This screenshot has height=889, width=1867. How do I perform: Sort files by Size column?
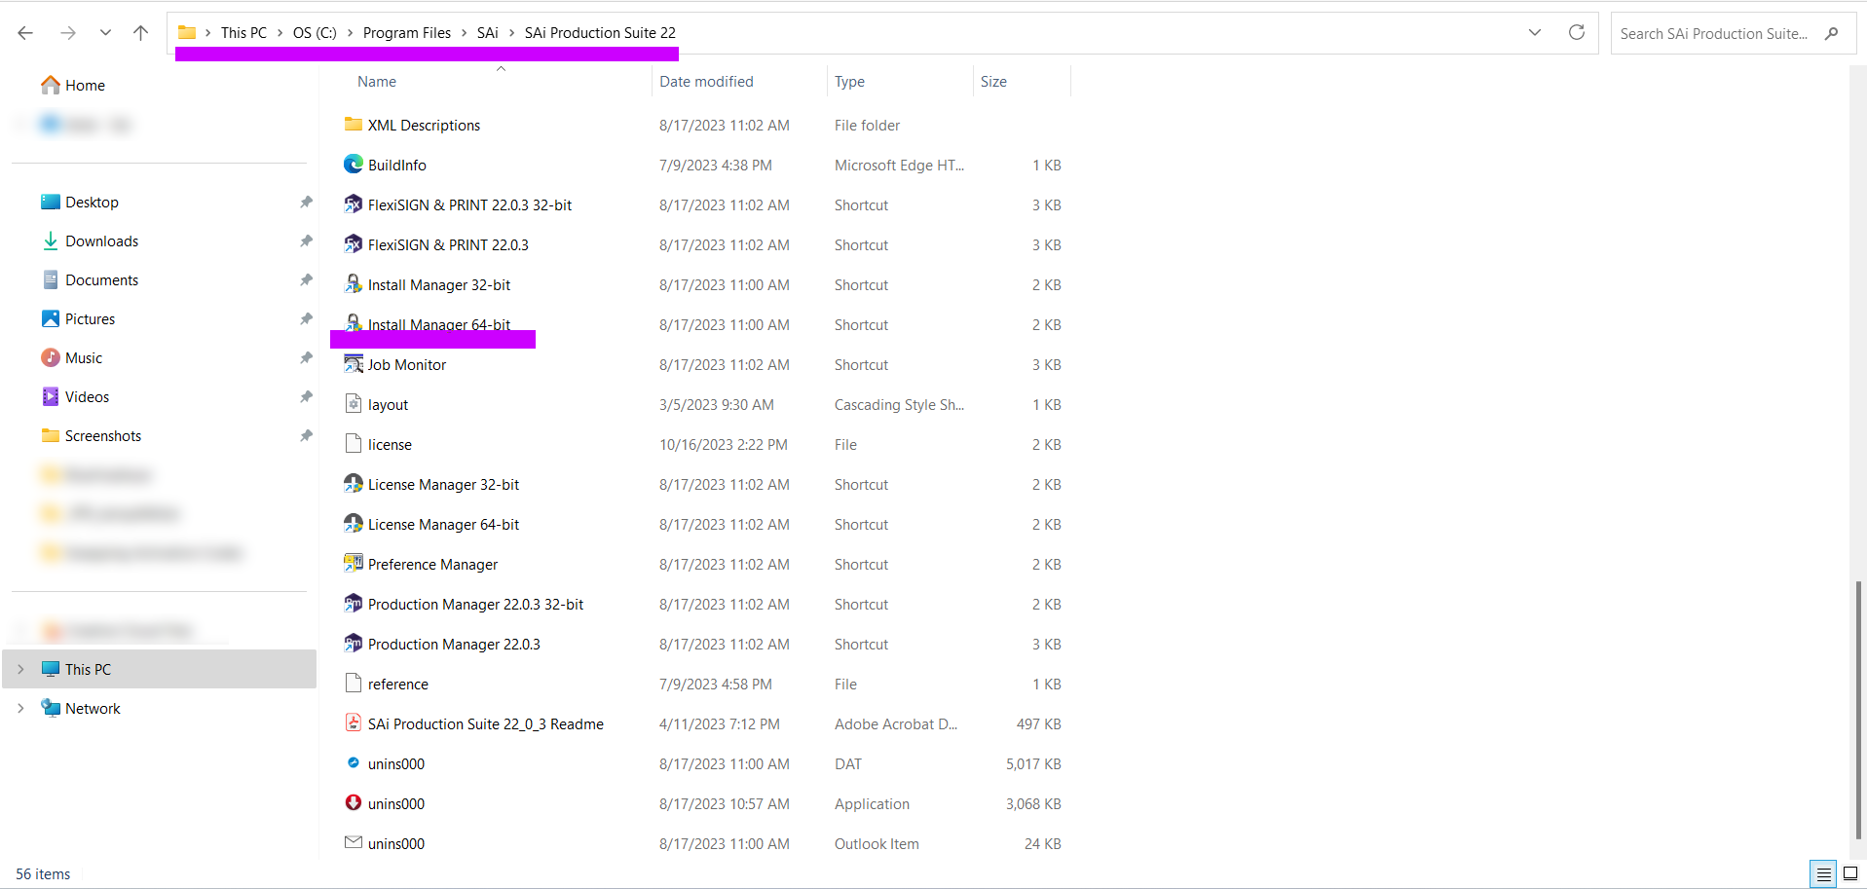click(993, 82)
